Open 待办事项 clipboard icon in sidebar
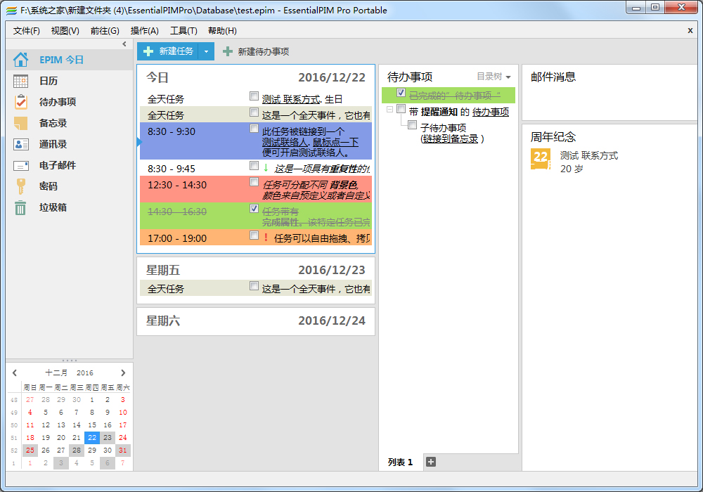 (x=20, y=102)
